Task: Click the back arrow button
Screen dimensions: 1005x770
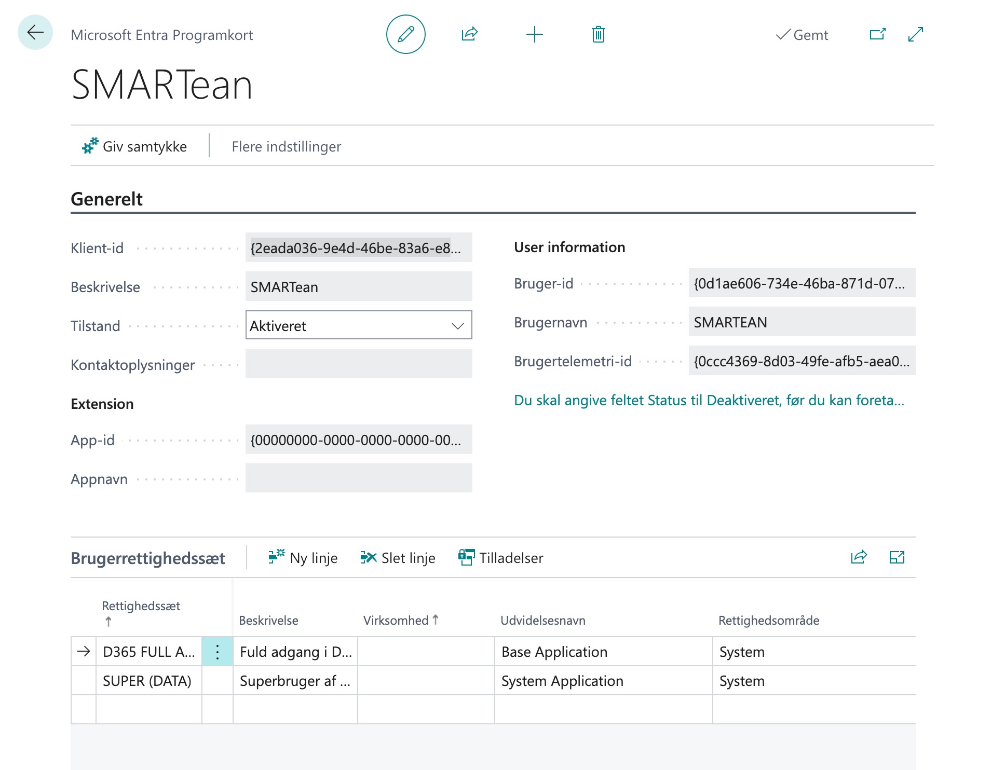Action: tap(35, 33)
